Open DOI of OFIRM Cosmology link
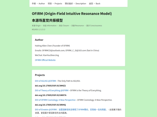The height and width of the screenshot is (117, 157). (55, 100)
